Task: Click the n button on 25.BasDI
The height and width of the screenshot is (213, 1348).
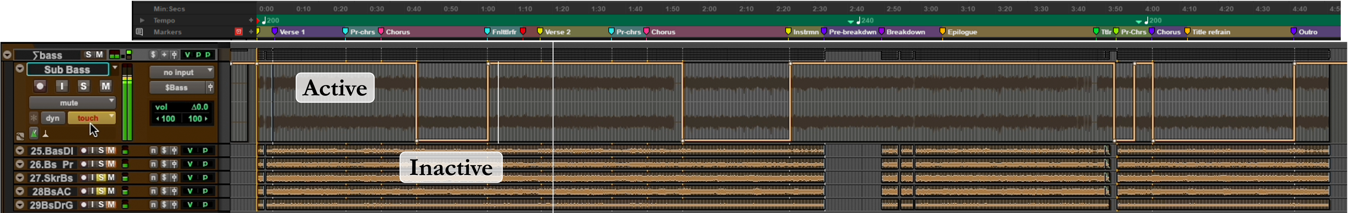Action: pyautogui.click(x=153, y=151)
